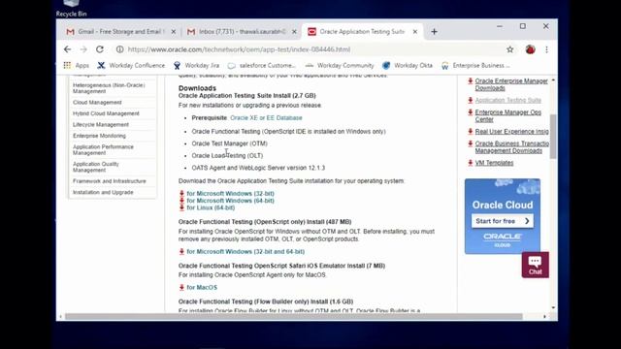Open the Recycle Bin desktop icon
Screen dimensions: 621x349
(x=71, y=8)
